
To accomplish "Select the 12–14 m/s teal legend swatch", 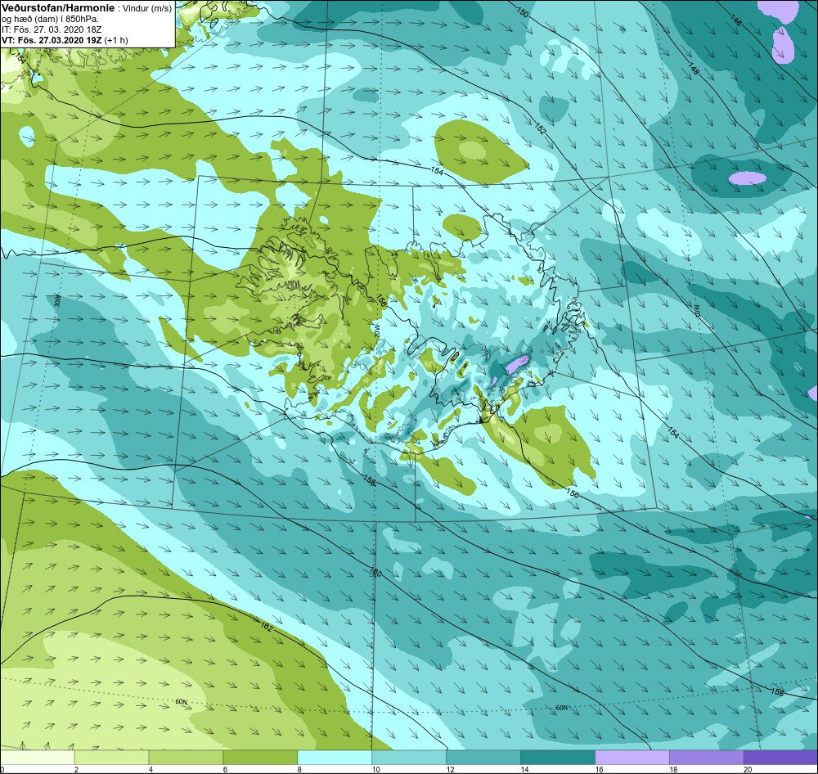I will coord(483,757).
